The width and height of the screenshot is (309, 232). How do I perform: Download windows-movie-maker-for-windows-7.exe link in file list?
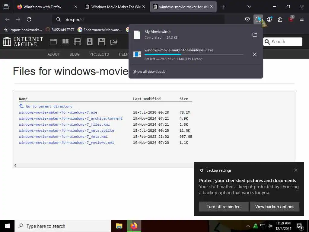[58, 112]
